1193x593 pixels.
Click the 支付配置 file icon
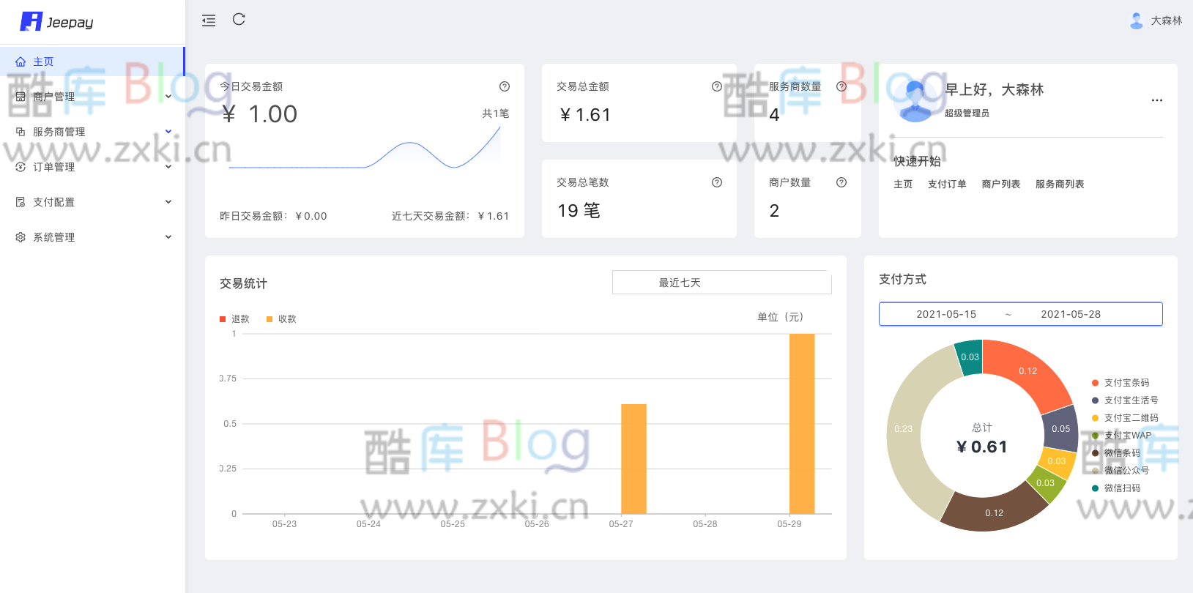(x=21, y=202)
